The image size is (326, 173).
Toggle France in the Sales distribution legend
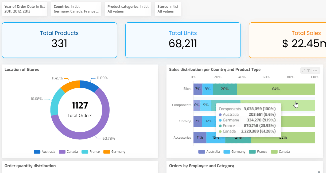tap(258, 152)
